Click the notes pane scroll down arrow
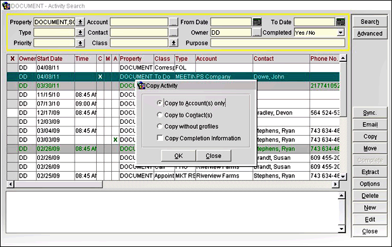Image resolution: width=392 pixels, height=247 pixels. point(341,229)
